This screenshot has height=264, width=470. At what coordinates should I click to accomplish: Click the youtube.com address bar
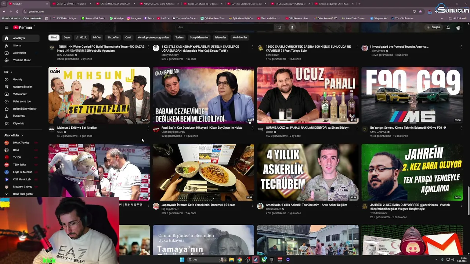click(217, 11)
